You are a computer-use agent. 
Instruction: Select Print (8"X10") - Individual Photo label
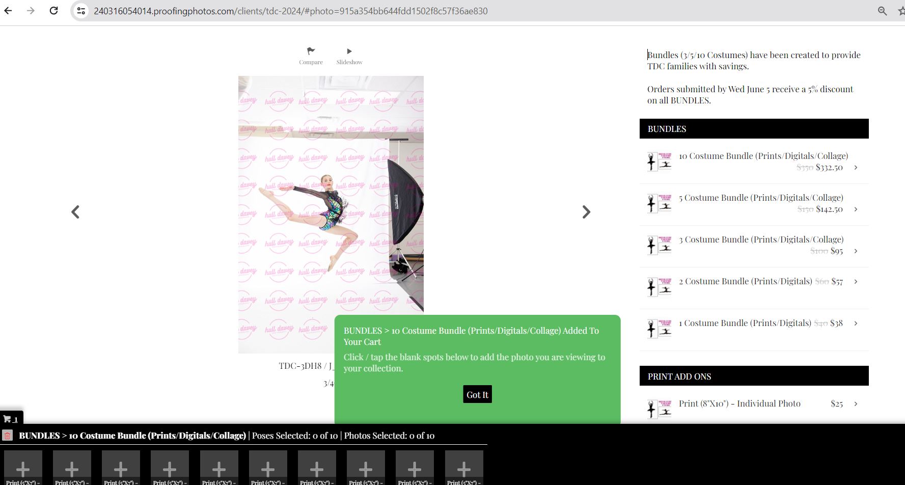pyautogui.click(x=739, y=403)
